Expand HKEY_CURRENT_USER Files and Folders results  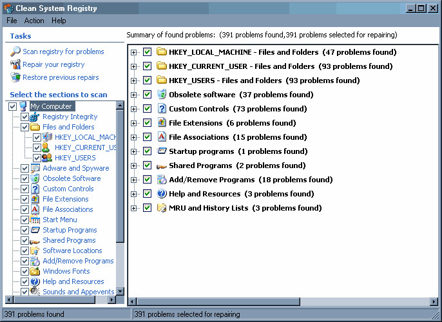click(133, 66)
